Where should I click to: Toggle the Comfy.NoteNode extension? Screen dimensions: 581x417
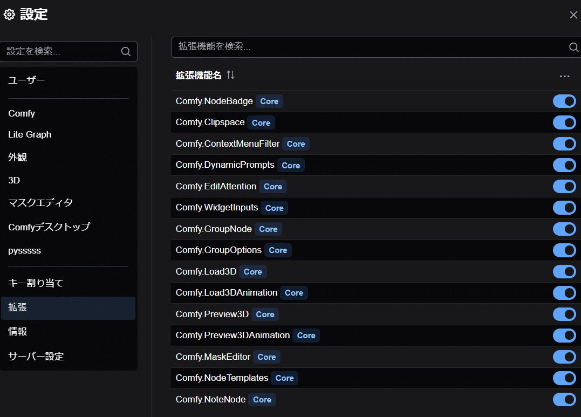pyautogui.click(x=564, y=399)
